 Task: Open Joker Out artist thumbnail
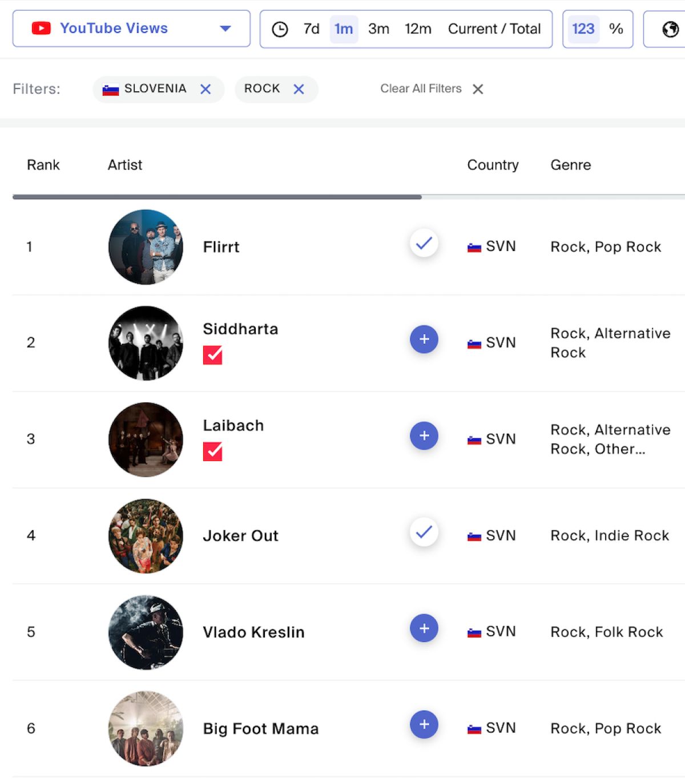pyautogui.click(x=146, y=536)
